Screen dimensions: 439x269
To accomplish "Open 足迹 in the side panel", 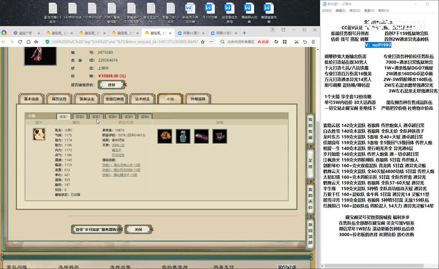I will click(310, 163).
